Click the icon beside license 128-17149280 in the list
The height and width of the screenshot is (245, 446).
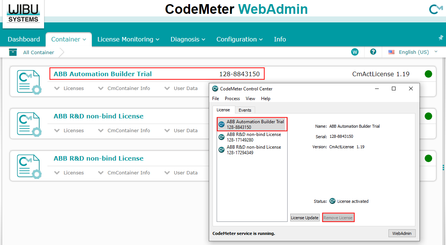(x=221, y=137)
